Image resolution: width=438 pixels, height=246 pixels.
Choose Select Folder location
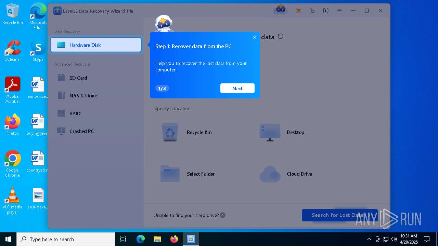(x=188, y=174)
